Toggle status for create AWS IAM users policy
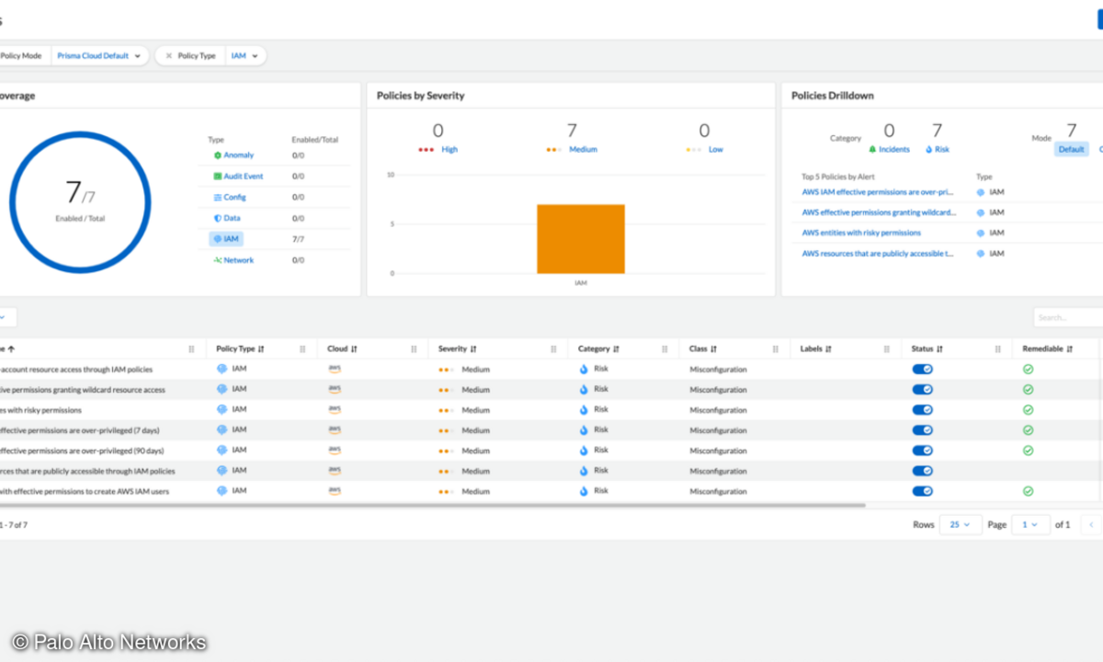The height and width of the screenshot is (662, 1103). 923,491
